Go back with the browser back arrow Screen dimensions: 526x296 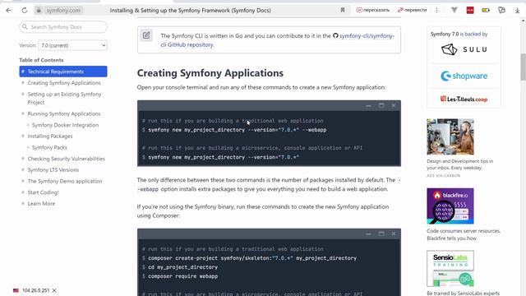(x=9, y=11)
